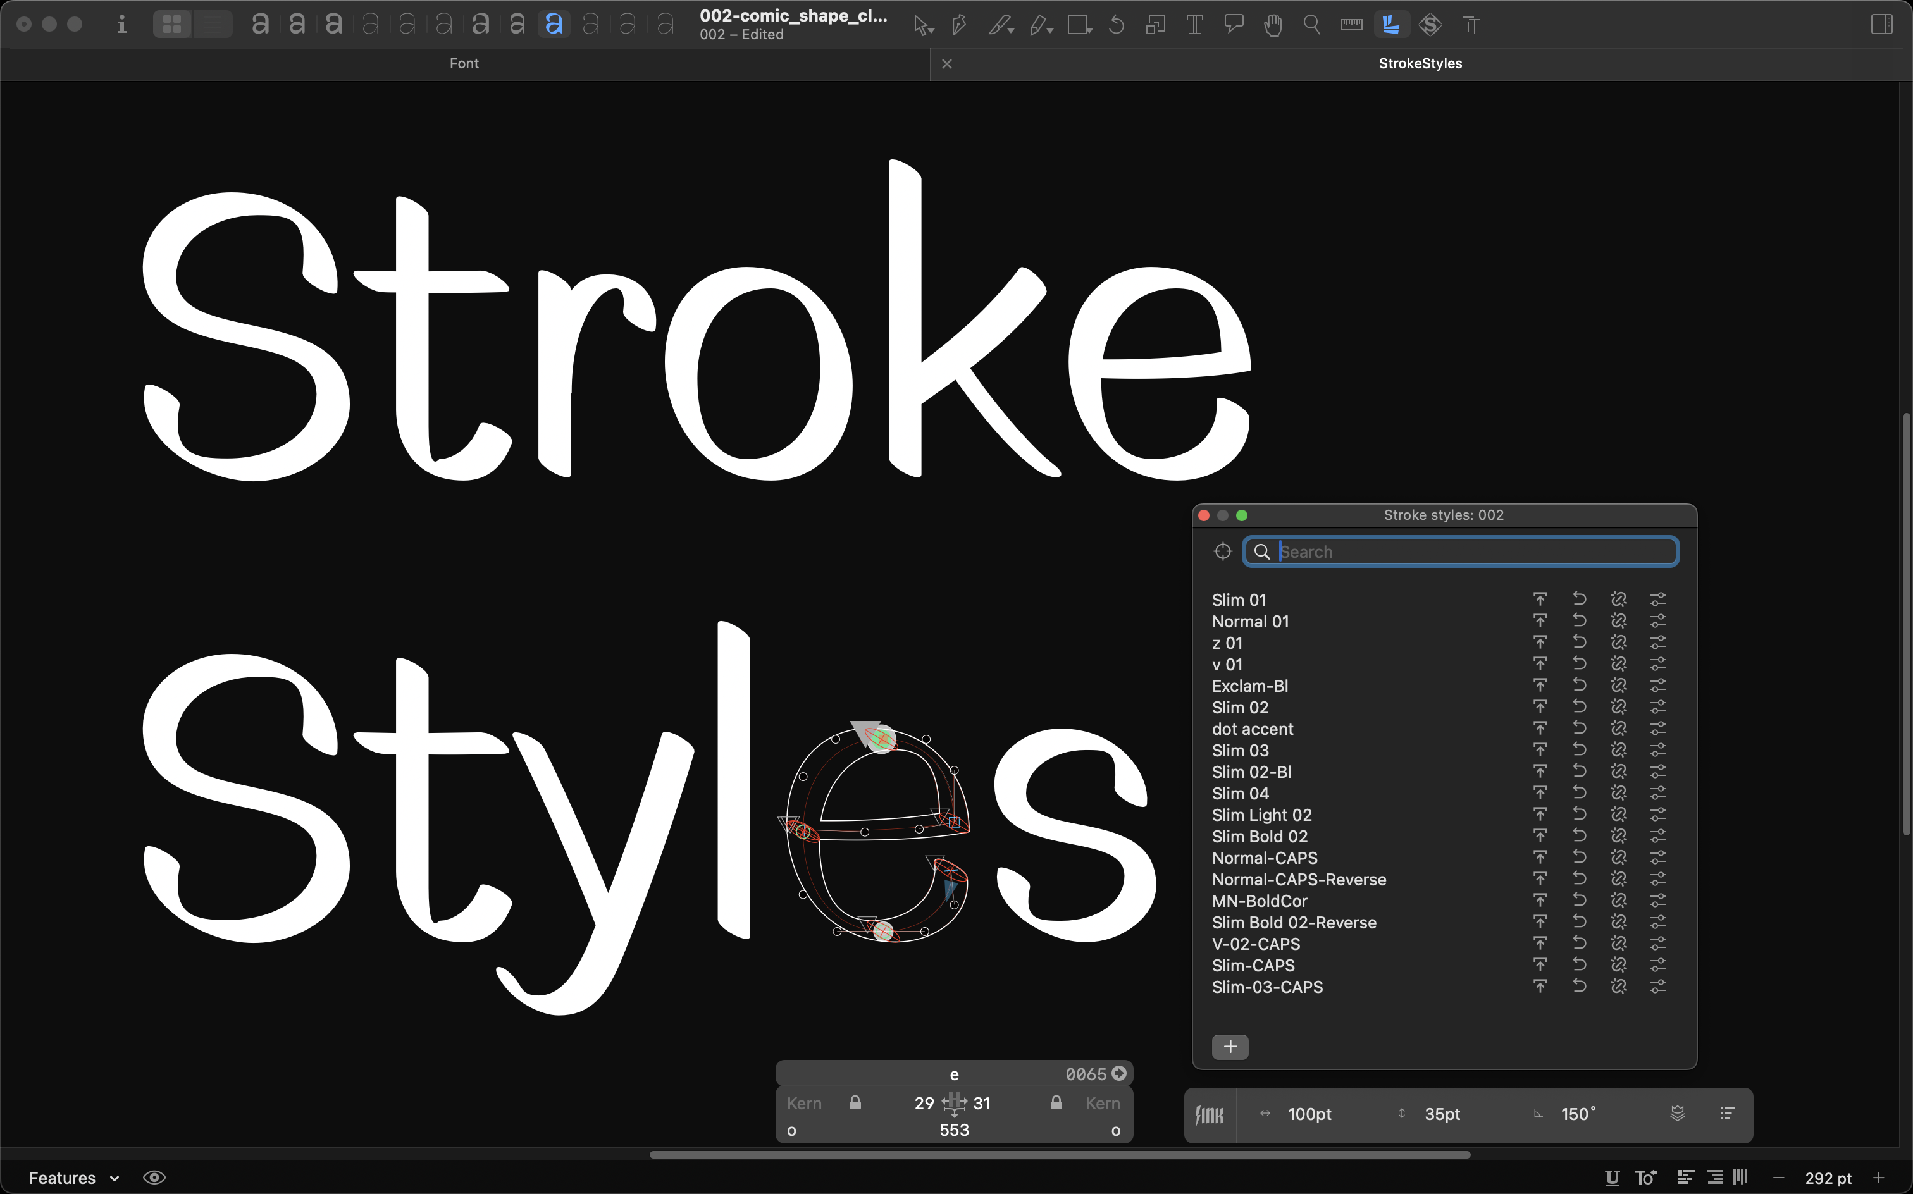This screenshot has width=1913, height=1194.
Task: Click the arrow next to 0065
Action: coord(1119,1073)
